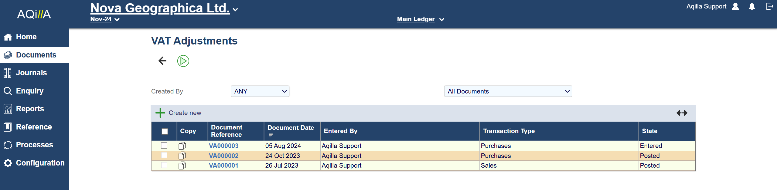Screen dimensions: 777x190
Task: Check the checkbox for row VA000003
Action: click(164, 146)
